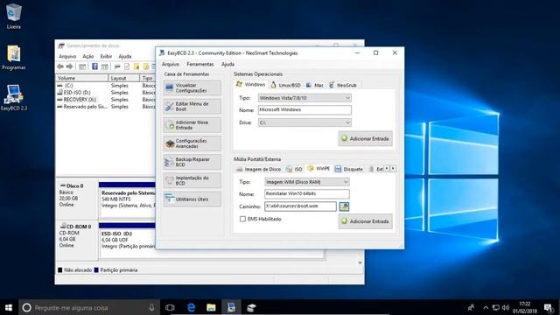Screen dimensions: 560x315
Task: Open Backup/Reparar BCD tool
Action: click(x=192, y=162)
